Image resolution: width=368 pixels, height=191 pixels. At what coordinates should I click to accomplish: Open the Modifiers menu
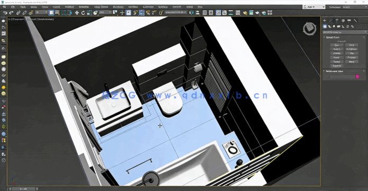click(69, 7)
